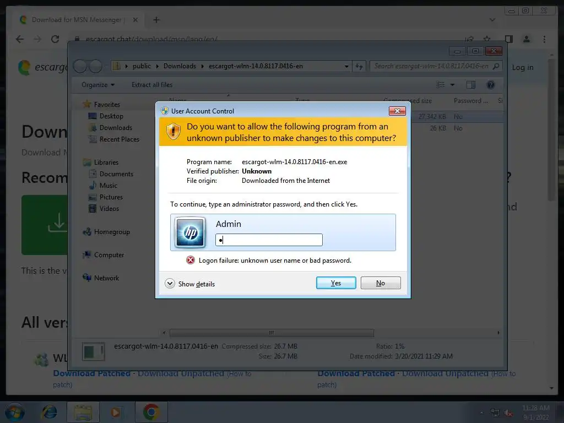Open Network in Explorer navigation pane
This screenshot has width=564, height=423.
tap(106, 278)
